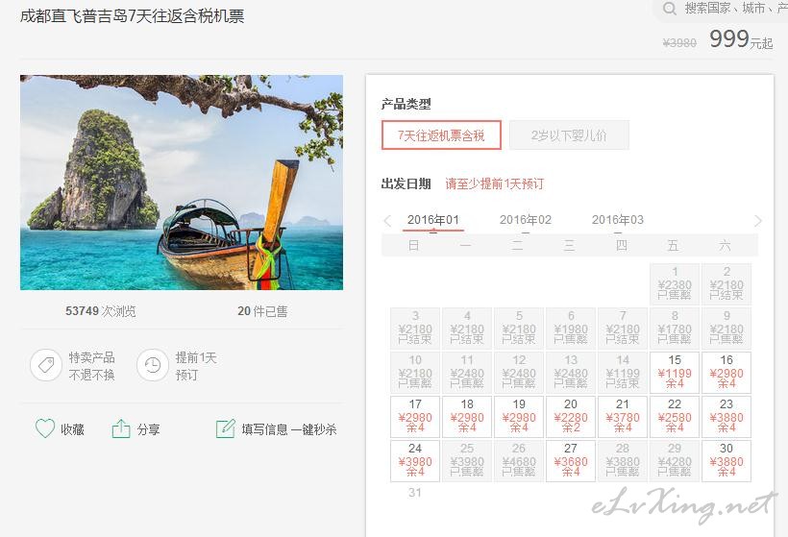This screenshot has height=537, width=788.
Task: Click the share icon next to 分享
Action: pyautogui.click(x=121, y=428)
